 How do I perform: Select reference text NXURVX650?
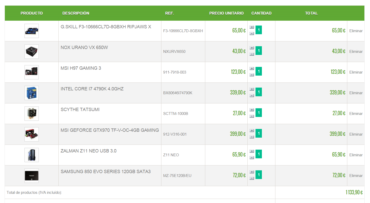(x=174, y=52)
